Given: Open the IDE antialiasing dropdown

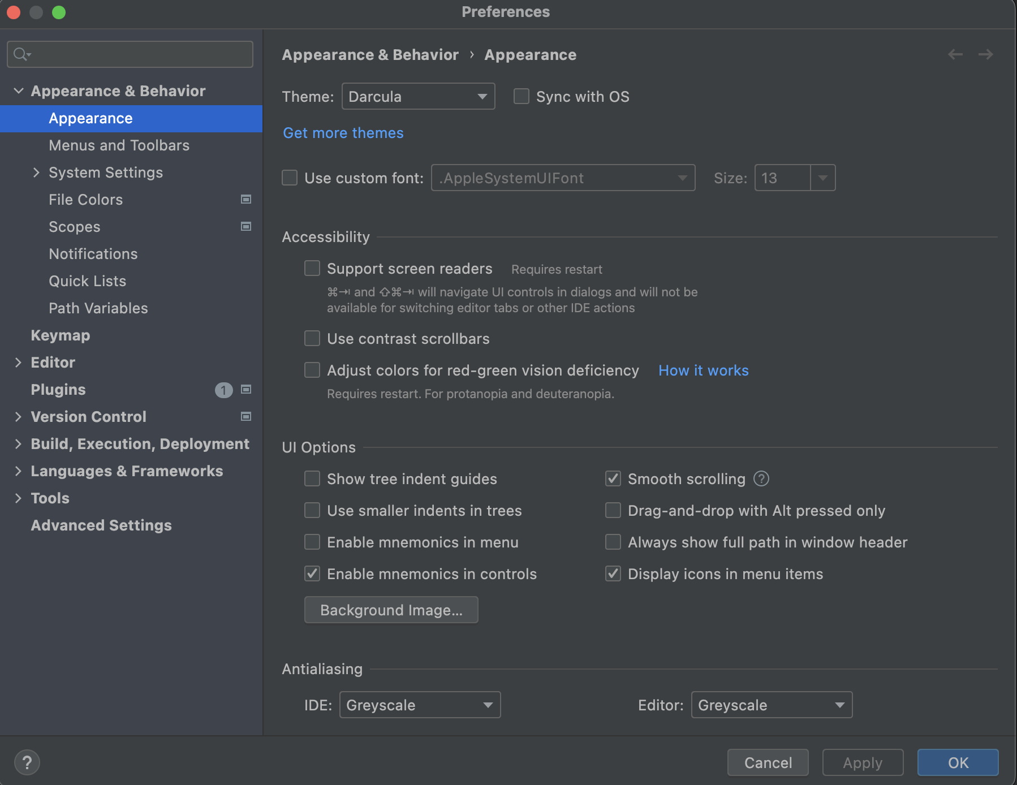Looking at the screenshot, I should point(420,705).
